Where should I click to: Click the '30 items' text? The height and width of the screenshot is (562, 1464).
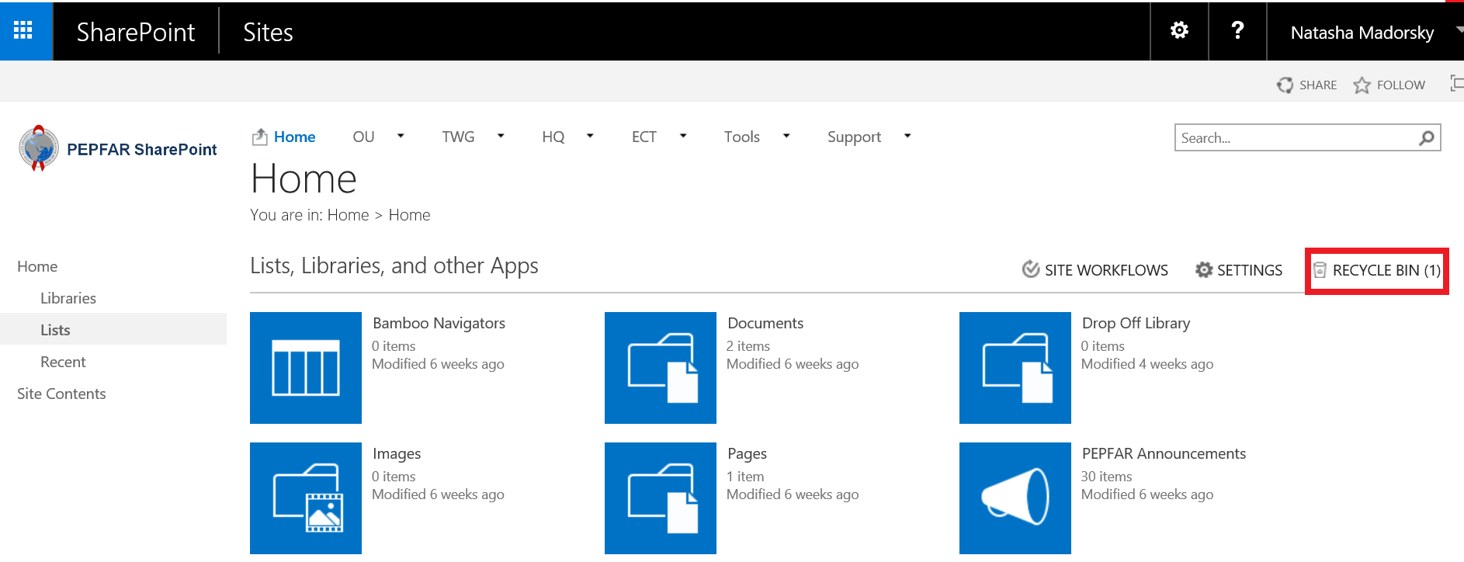click(x=1106, y=477)
